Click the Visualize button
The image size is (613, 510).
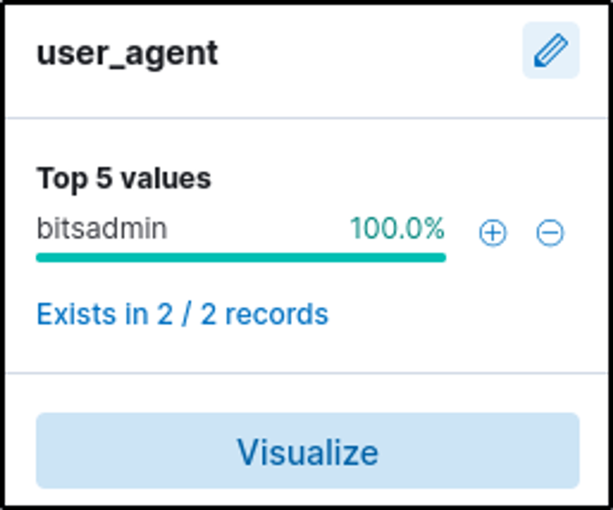(308, 451)
